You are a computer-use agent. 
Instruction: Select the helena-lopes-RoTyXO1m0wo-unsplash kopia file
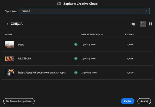(x=77, y=72)
